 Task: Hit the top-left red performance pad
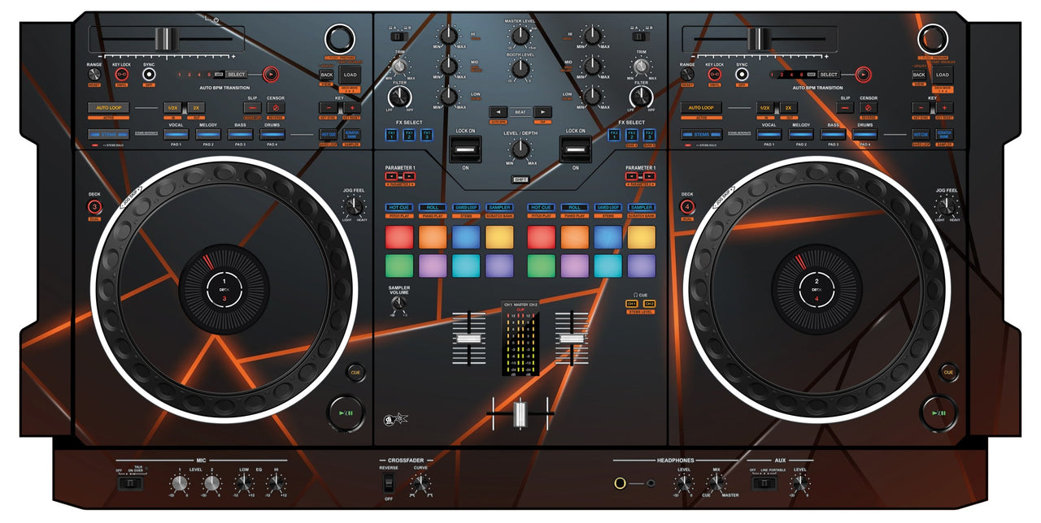399,236
